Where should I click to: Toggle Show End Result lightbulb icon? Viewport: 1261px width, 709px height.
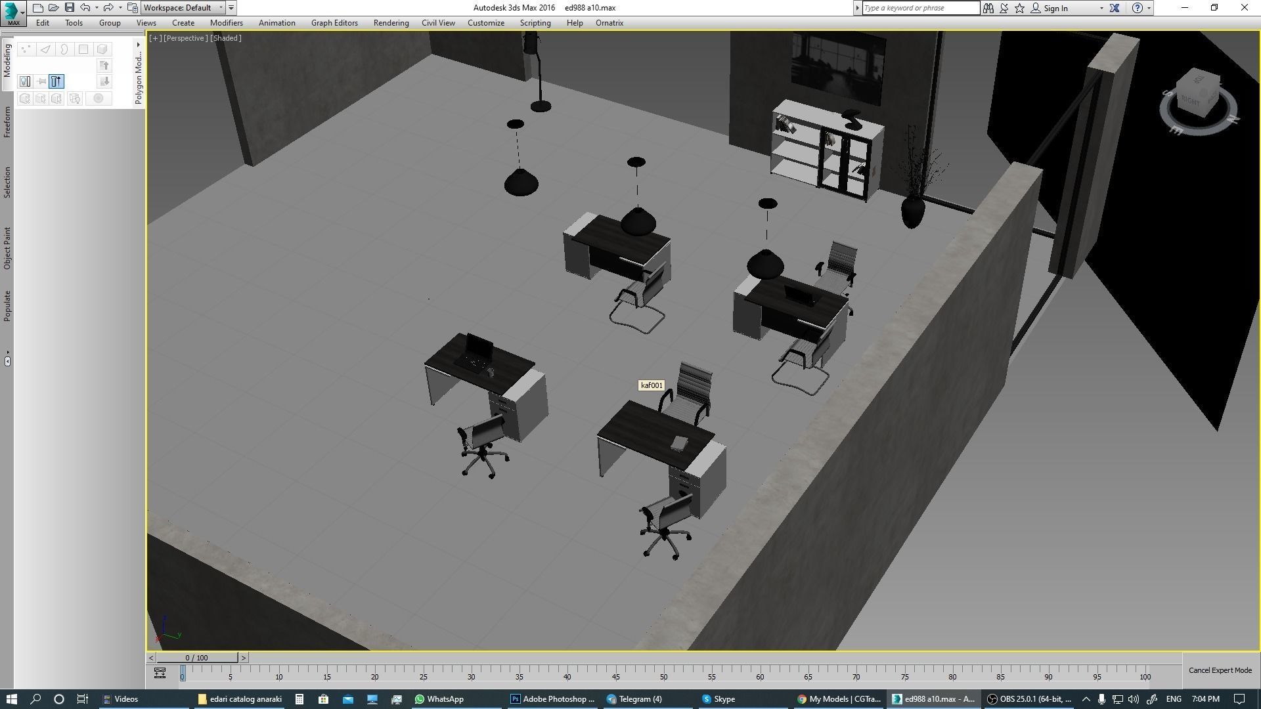point(25,81)
